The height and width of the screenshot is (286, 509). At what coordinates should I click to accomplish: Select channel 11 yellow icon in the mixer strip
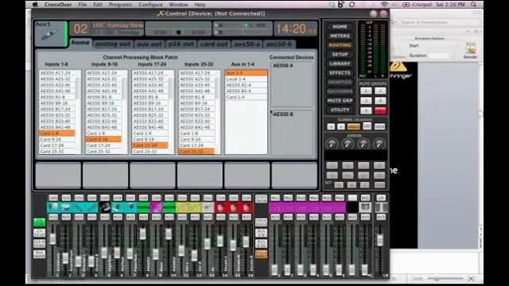coord(182,207)
